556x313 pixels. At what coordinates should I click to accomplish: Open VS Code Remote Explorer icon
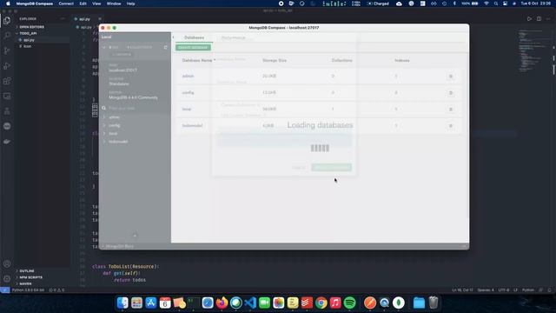pyautogui.click(x=7, y=97)
